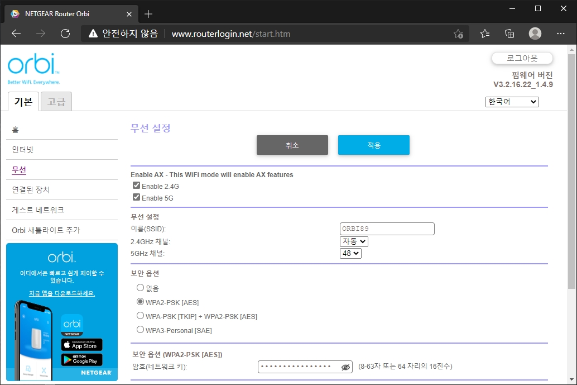
Task: Open the App Store download badge
Action: tap(81, 345)
